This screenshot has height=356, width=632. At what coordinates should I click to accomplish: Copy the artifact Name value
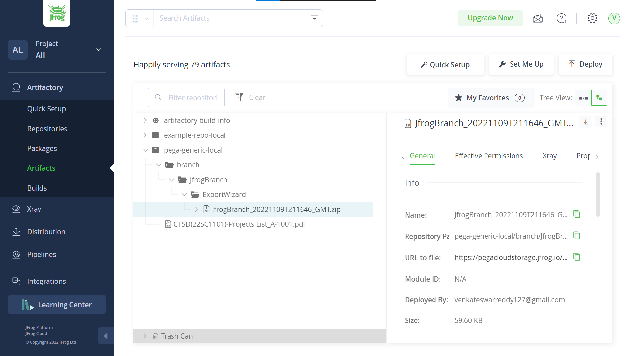(577, 214)
